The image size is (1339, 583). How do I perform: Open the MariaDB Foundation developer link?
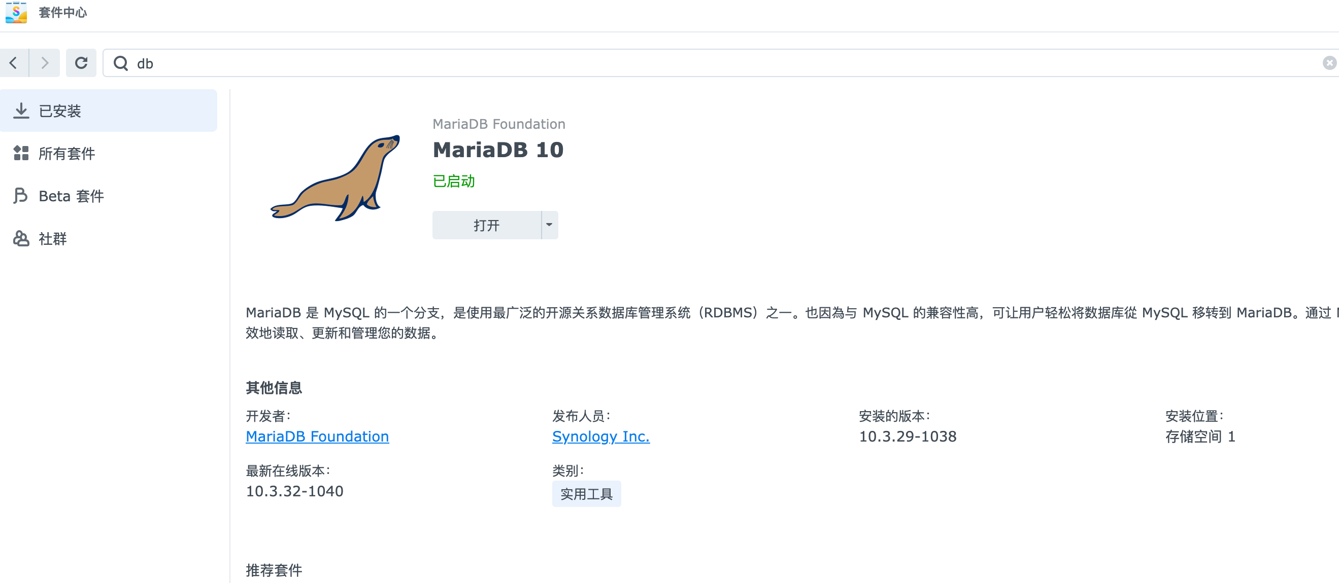click(317, 436)
